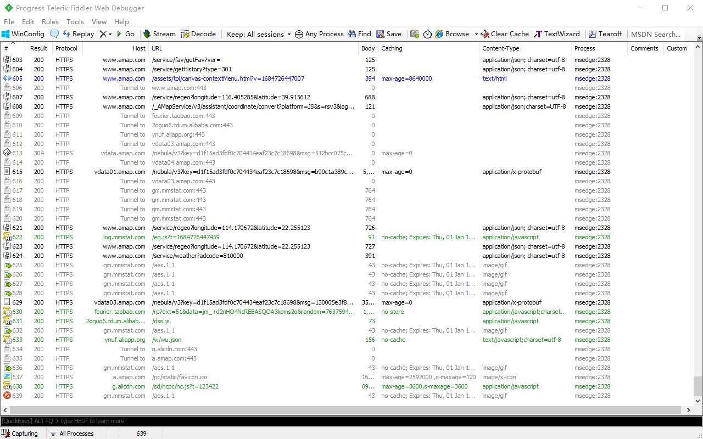Open the View menu
The width and height of the screenshot is (703, 439).
click(x=99, y=22)
